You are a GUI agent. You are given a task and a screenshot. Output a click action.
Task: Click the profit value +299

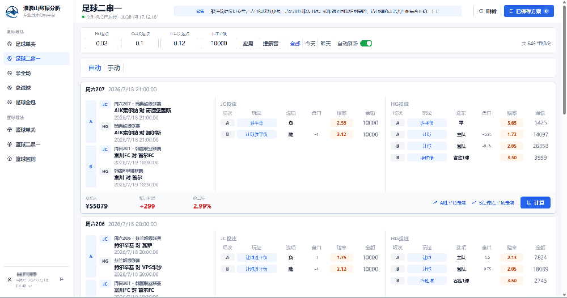(147, 206)
